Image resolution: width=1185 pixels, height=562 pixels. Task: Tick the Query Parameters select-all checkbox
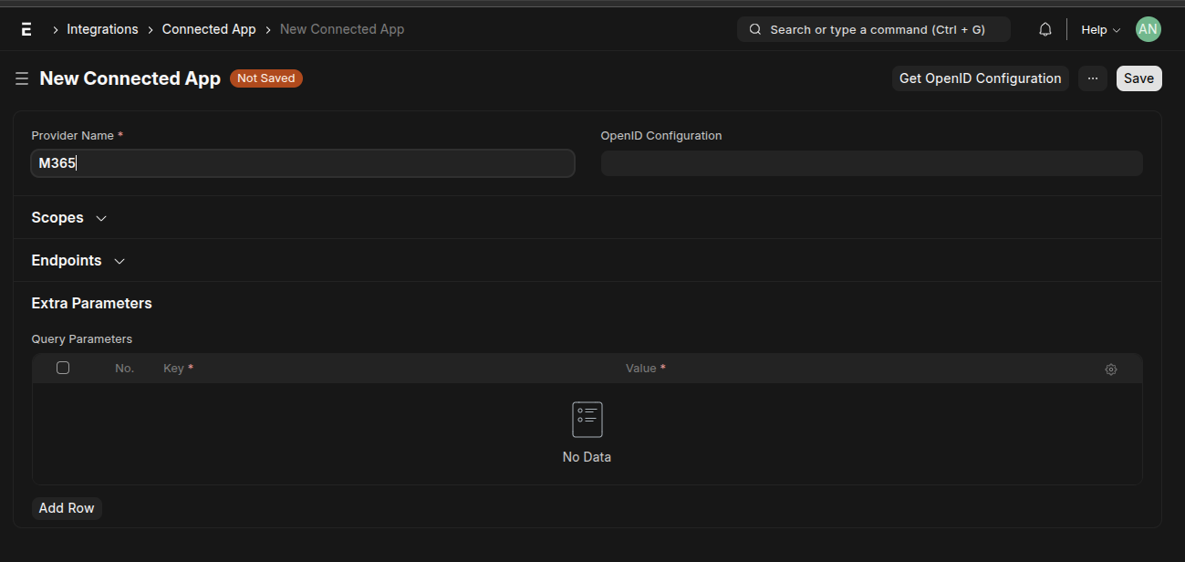pos(63,368)
